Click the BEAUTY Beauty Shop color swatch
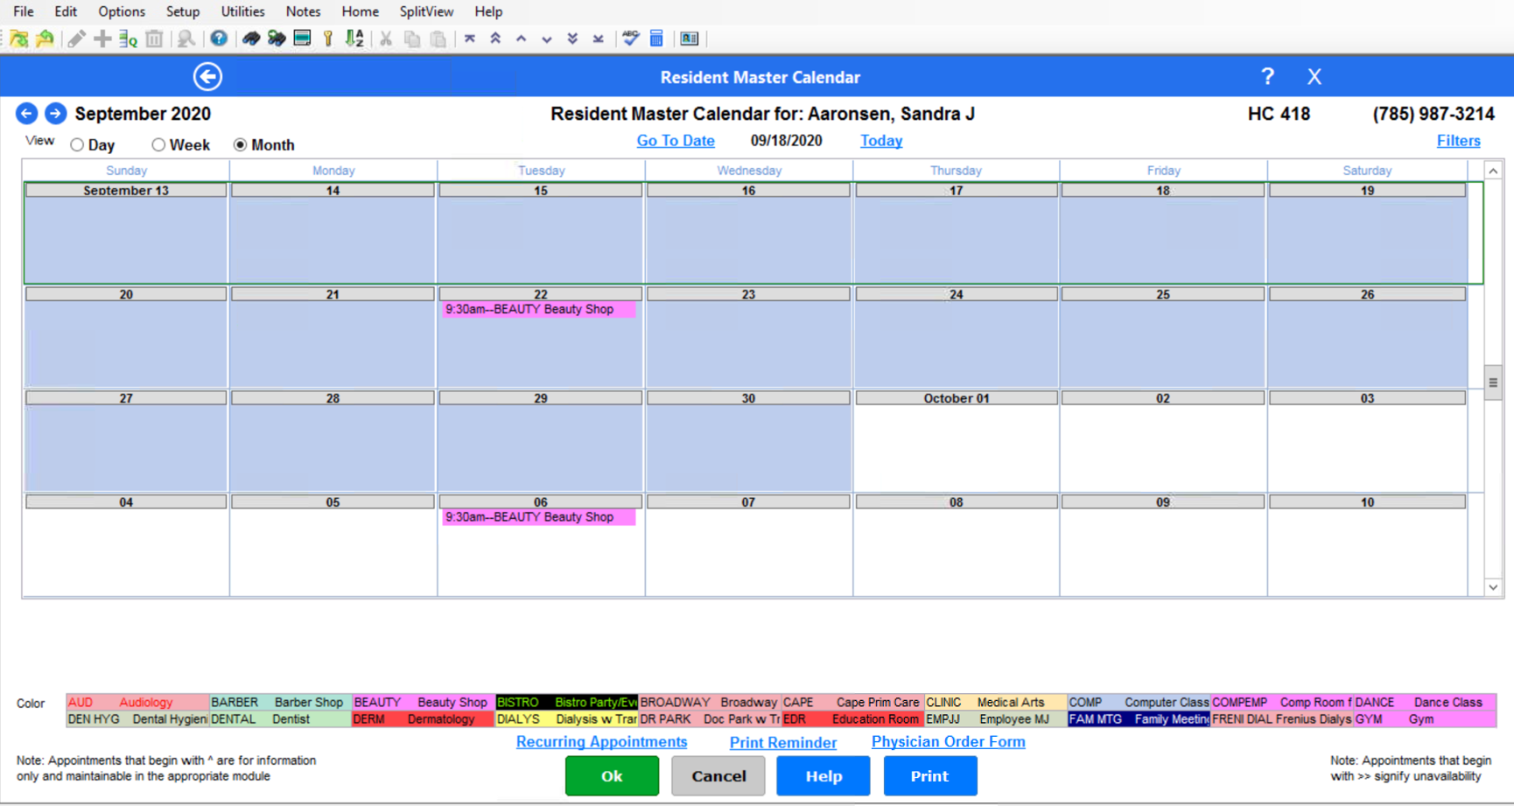The image size is (1514, 806). point(418,702)
